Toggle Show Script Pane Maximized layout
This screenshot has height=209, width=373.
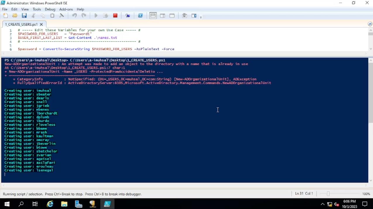click(172, 16)
